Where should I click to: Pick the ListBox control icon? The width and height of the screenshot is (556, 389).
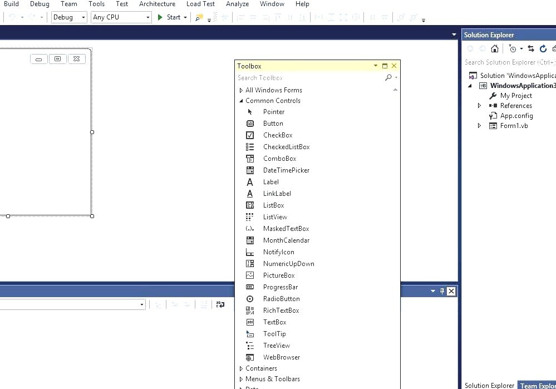(250, 205)
